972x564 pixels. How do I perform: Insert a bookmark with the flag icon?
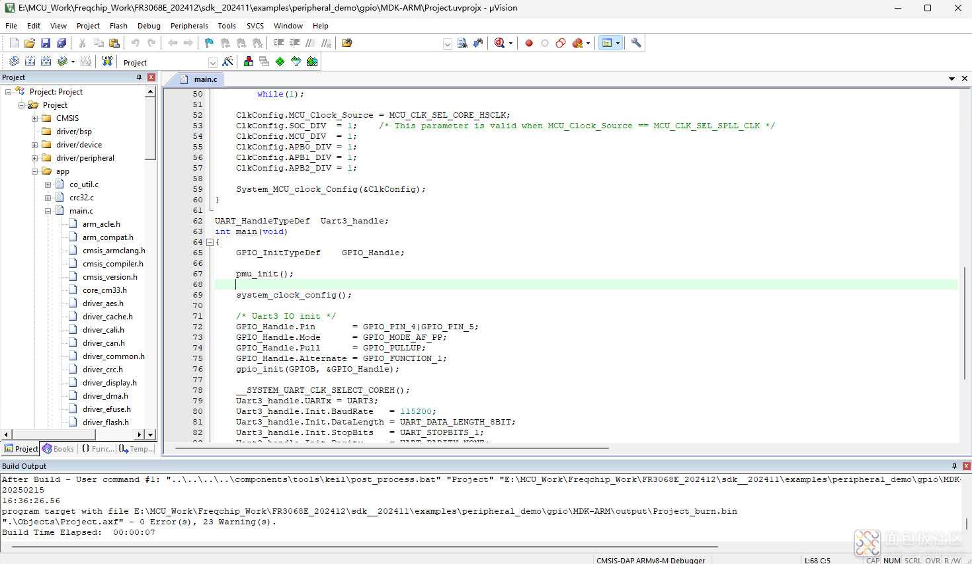[x=209, y=43]
